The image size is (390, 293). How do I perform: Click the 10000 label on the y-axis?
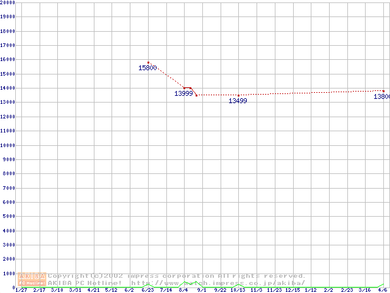click(8, 145)
